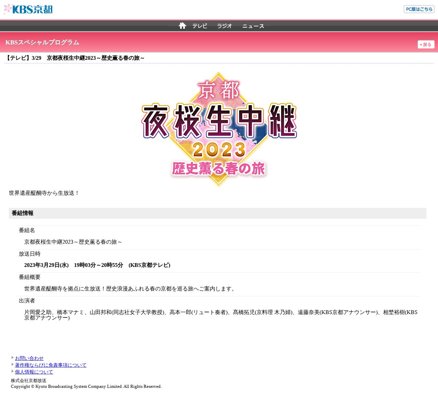Select the 【テレビ】3/29 program title text
This screenshot has height=393, width=438.
click(75, 58)
